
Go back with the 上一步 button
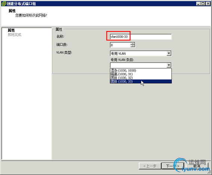pyautogui.click(x=150, y=166)
